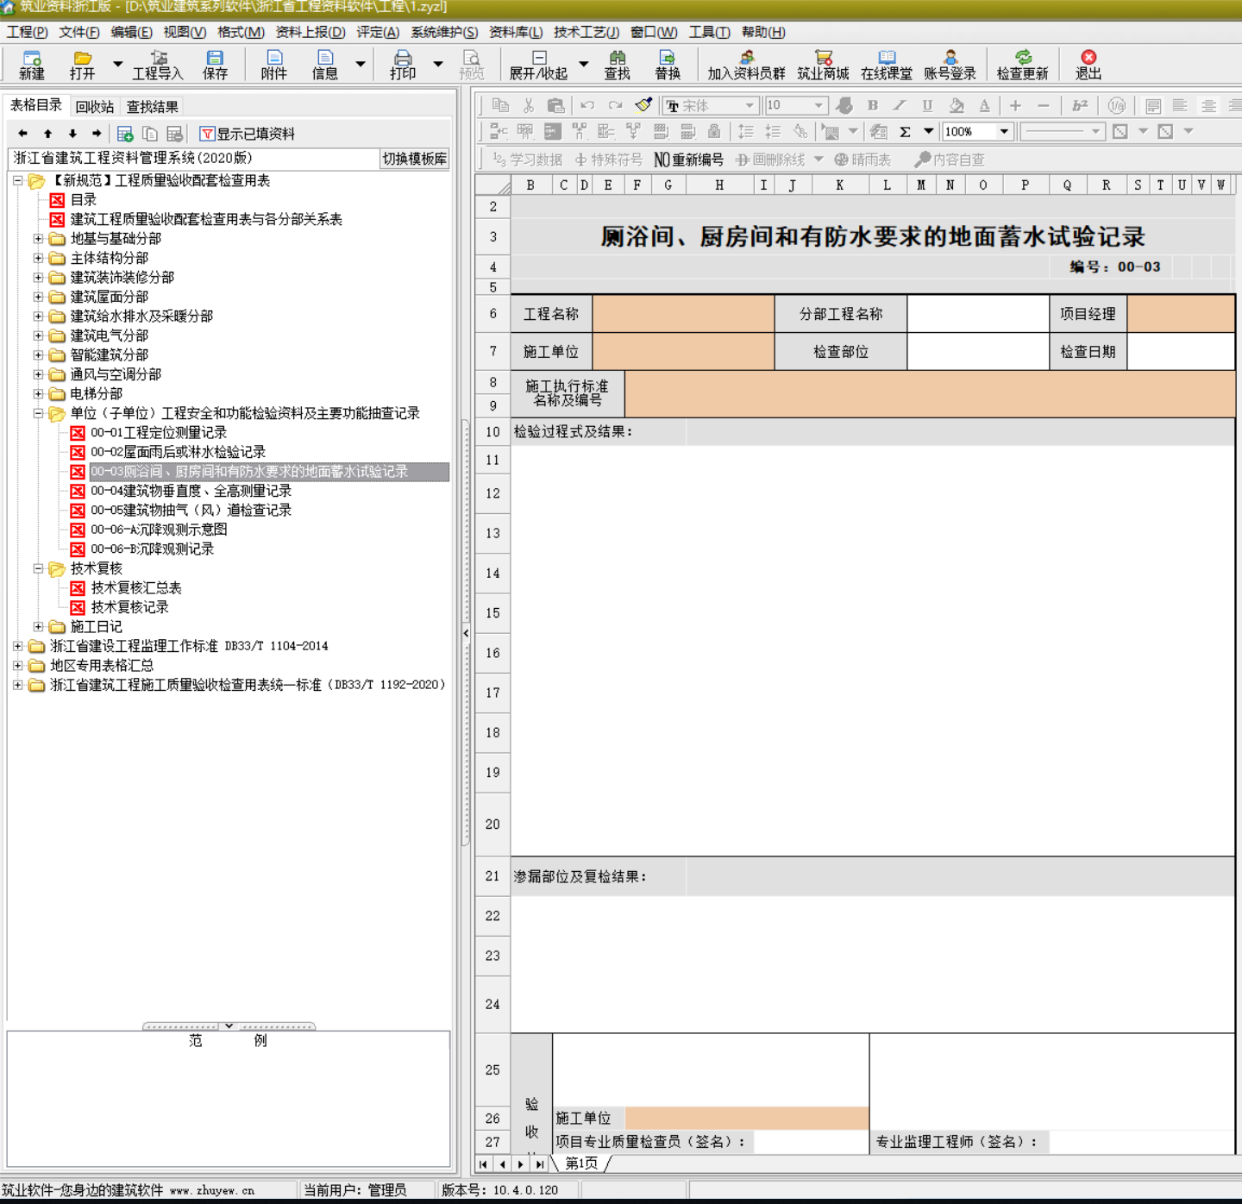This screenshot has width=1242, height=1204.
Task: Toggle the b² superscript button
Action: pyautogui.click(x=1080, y=105)
